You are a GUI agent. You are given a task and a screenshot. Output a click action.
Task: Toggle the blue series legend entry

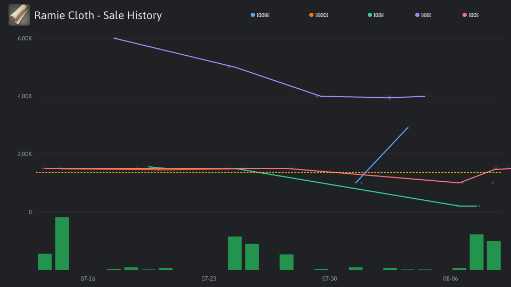(x=260, y=15)
